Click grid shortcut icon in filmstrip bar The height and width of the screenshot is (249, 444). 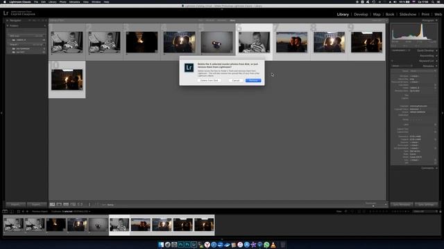pos(19,212)
